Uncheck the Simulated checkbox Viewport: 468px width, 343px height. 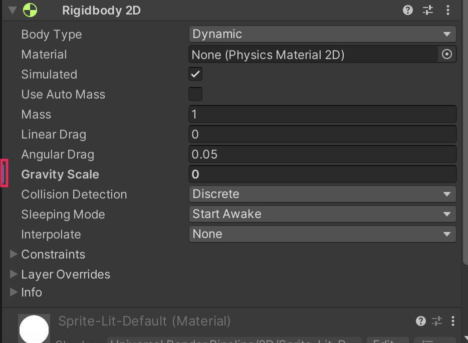[195, 74]
